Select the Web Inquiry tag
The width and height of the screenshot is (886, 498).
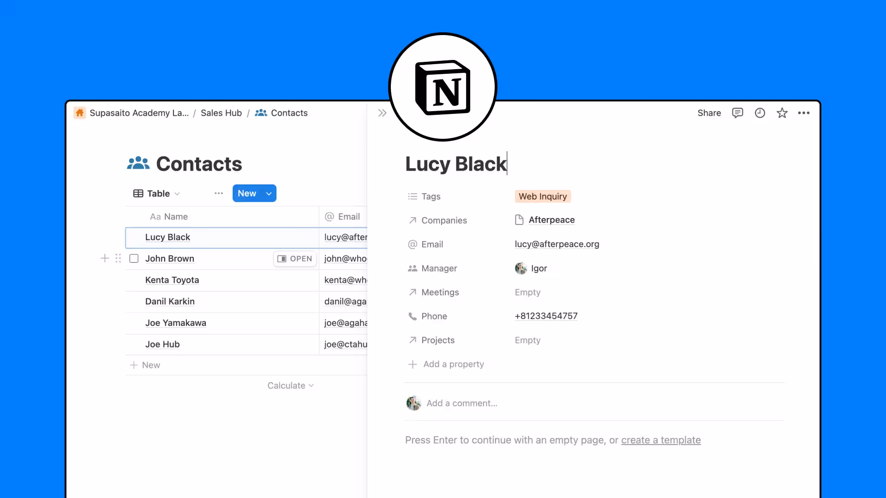coord(543,196)
